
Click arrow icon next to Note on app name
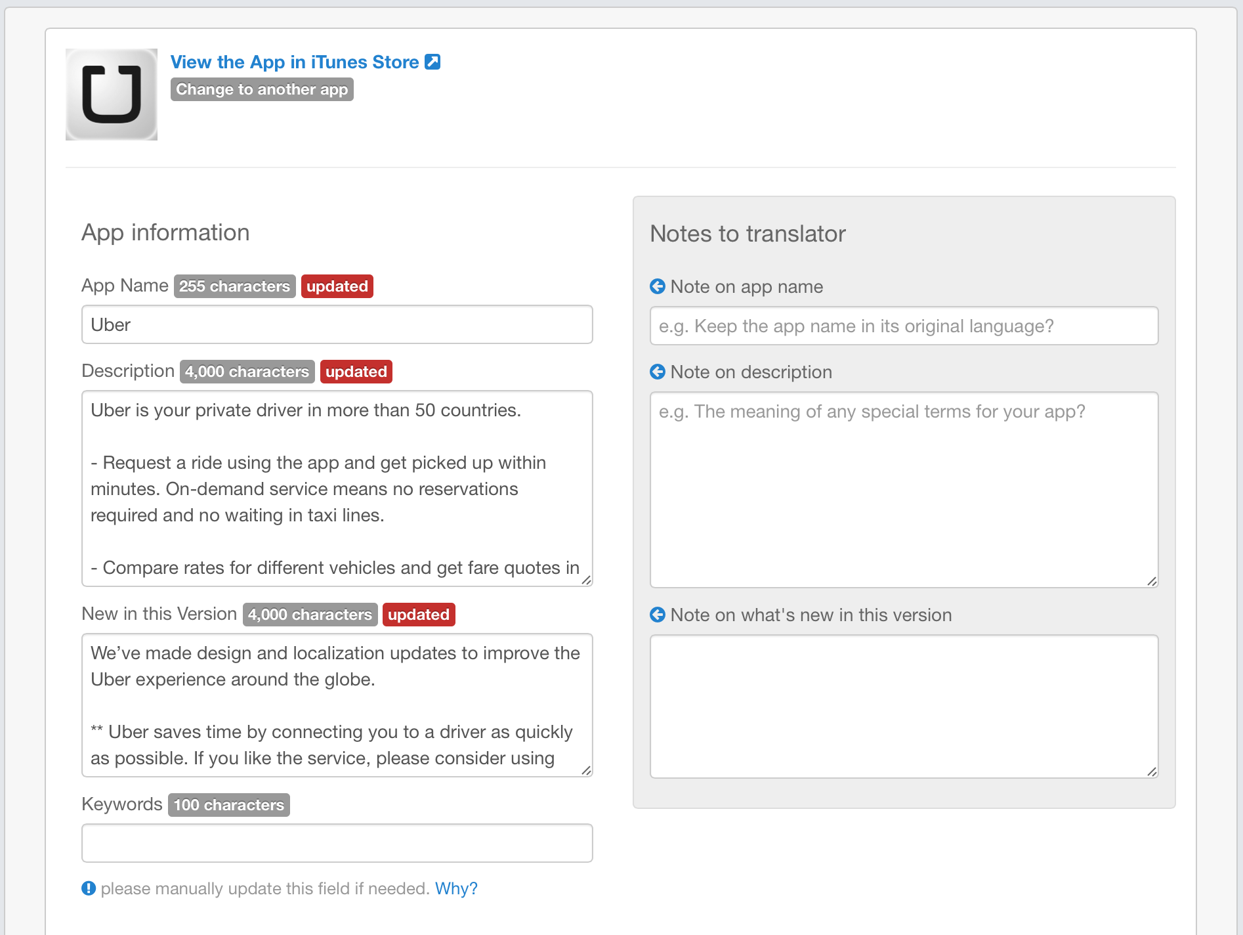pos(658,286)
